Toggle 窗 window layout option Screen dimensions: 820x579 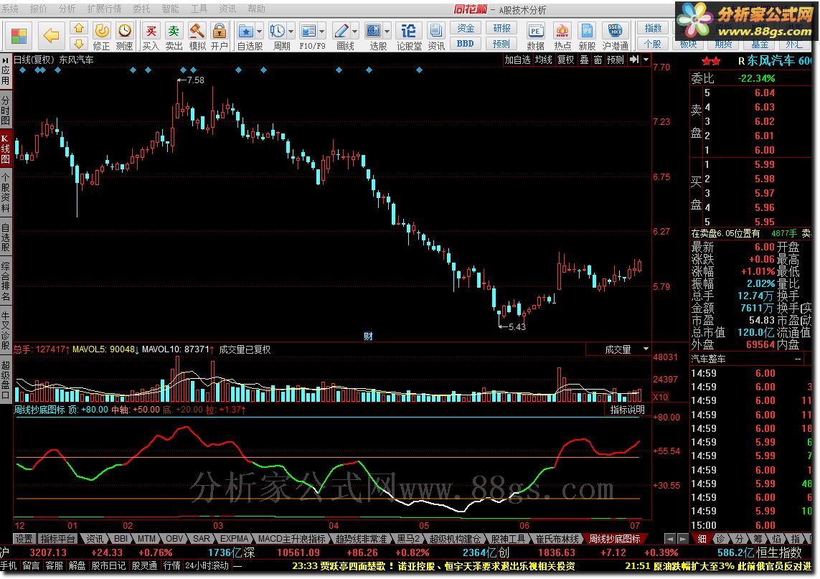click(x=598, y=60)
